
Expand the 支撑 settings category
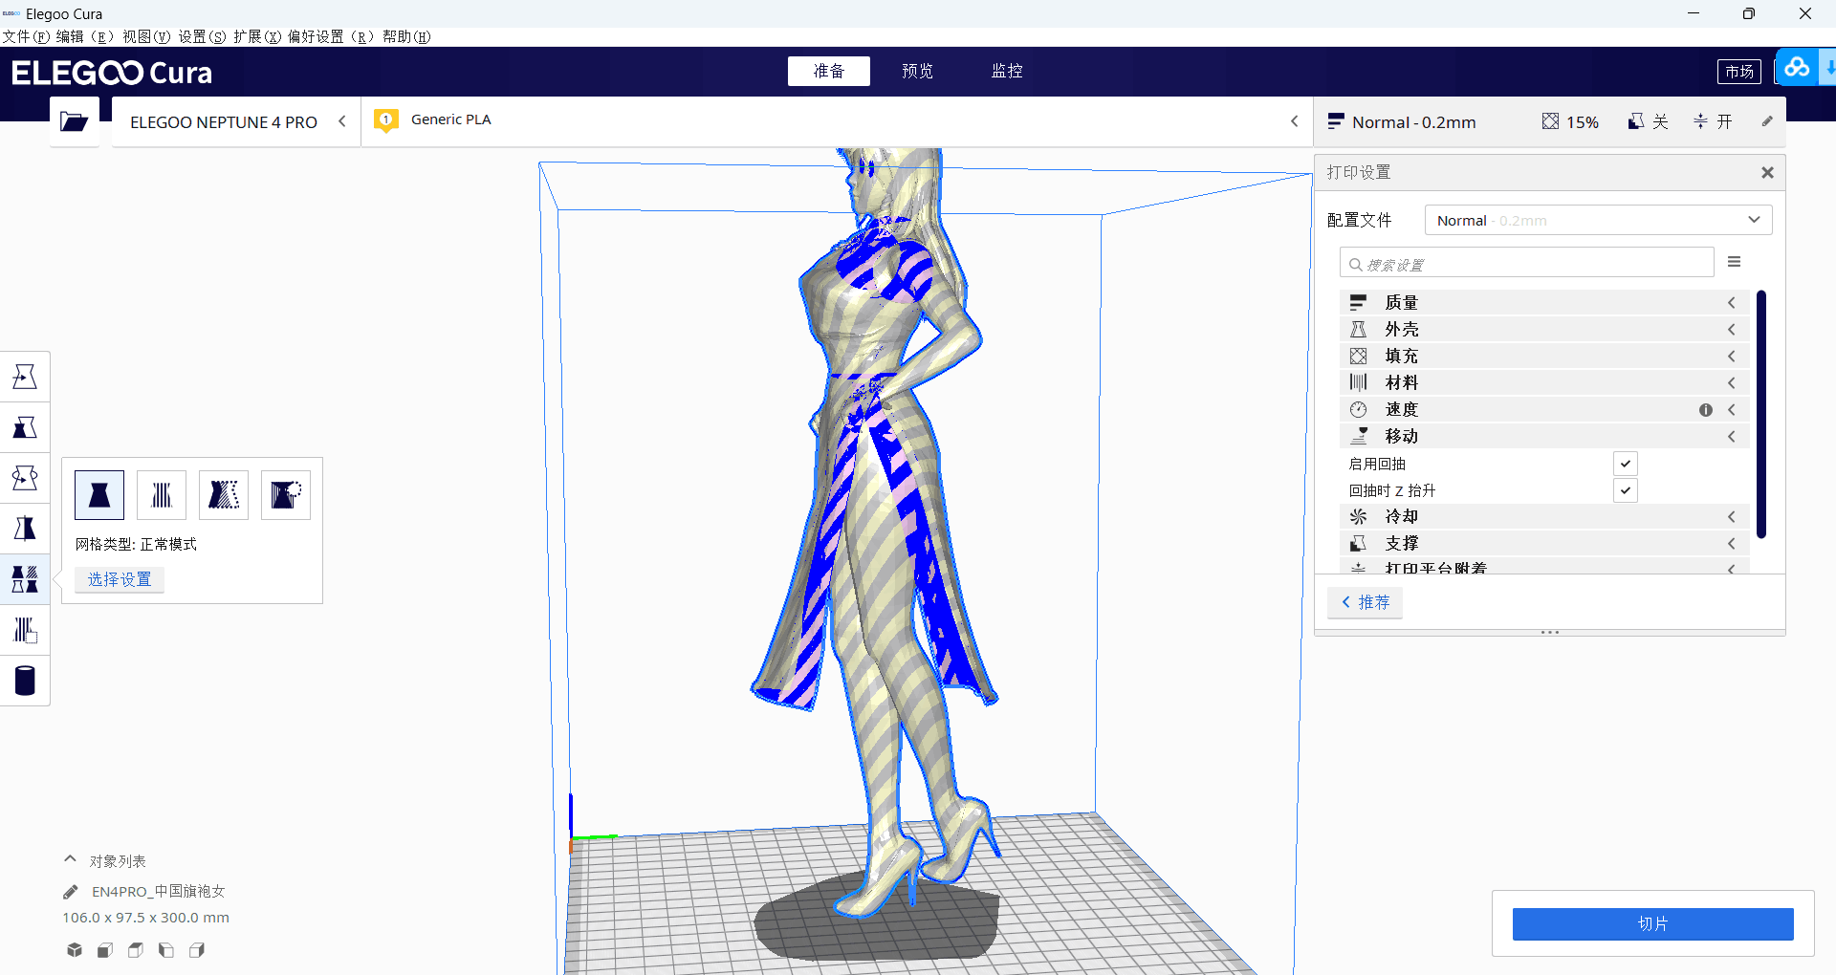pos(1544,543)
